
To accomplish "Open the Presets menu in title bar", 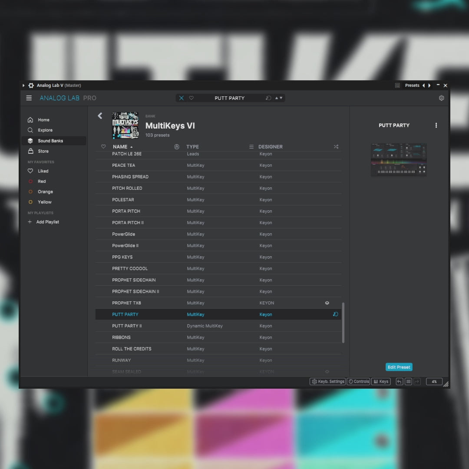I will pyautogui.click(x=412, y=86).
